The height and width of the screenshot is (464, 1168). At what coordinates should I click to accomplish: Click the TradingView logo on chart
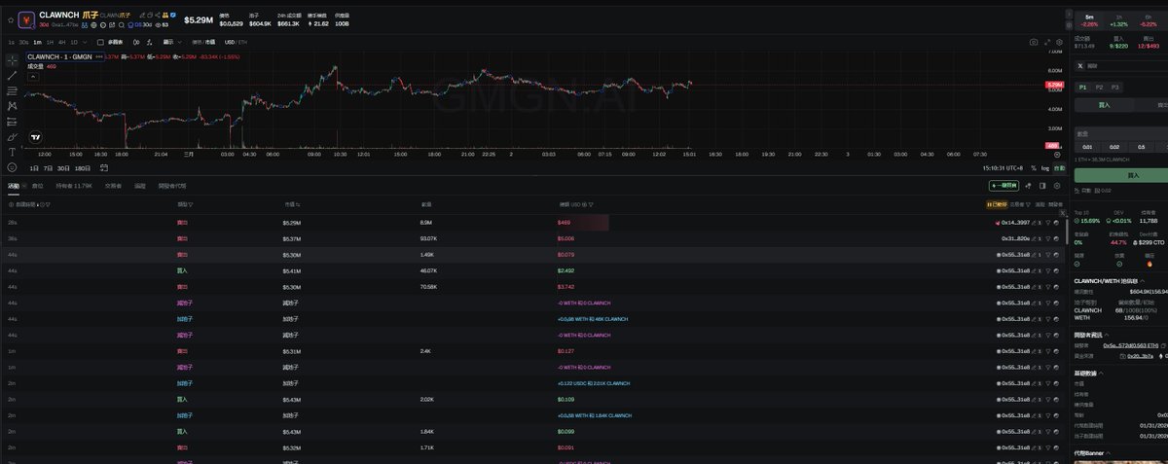tap(36, 137)
